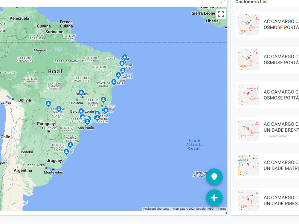Toggle the map fullscreen view button
This screenshot has height=224, width=299.
point(221,14)
